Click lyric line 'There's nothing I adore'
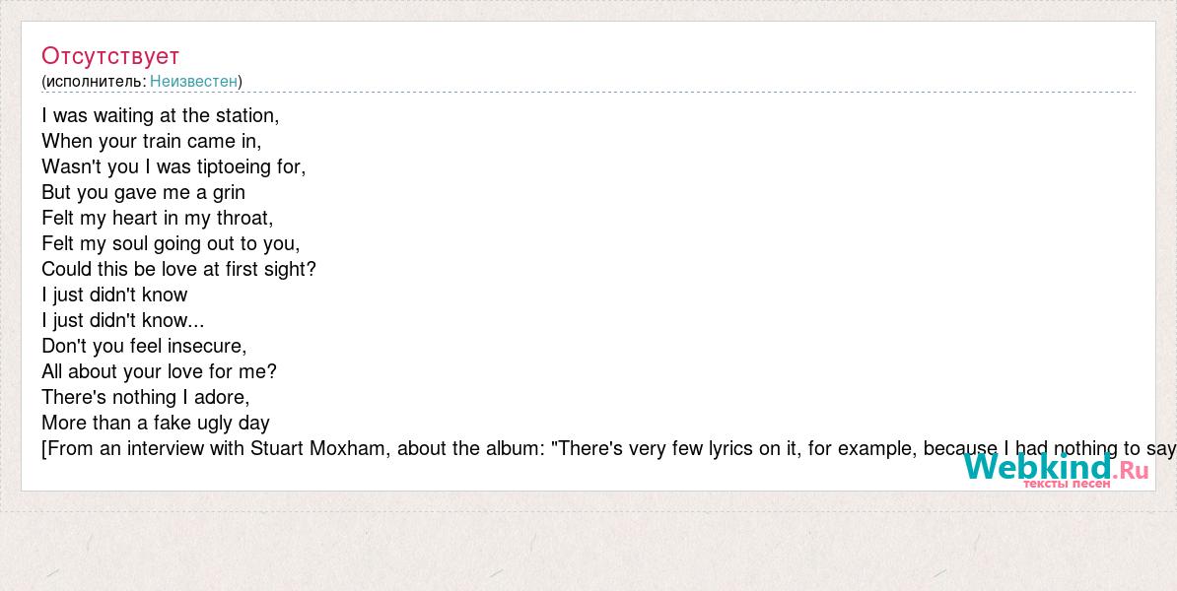The image size is (1177, 591). [x=146, y=398]
